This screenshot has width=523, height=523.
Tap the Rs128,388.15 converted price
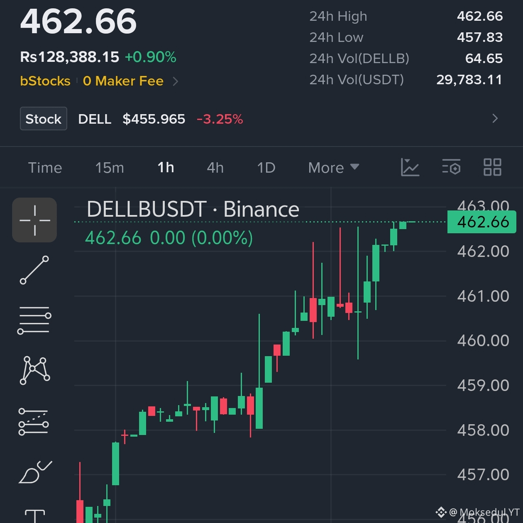(70, 57)
